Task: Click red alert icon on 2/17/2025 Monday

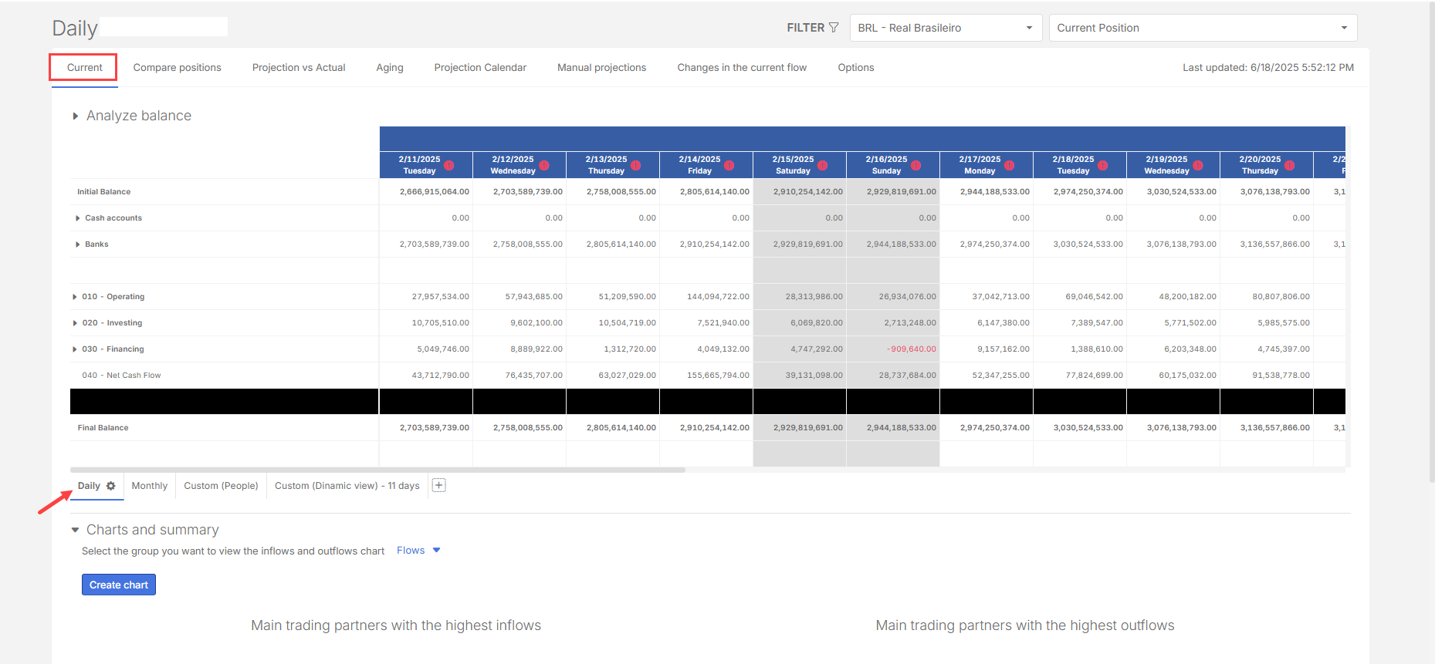Action: pyautogui.click(x=1009, y=165)
